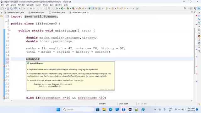Open the Project menu

[x=46, y=5]
